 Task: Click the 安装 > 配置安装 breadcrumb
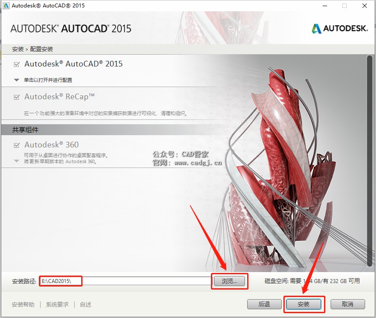[x=33, y=49]
